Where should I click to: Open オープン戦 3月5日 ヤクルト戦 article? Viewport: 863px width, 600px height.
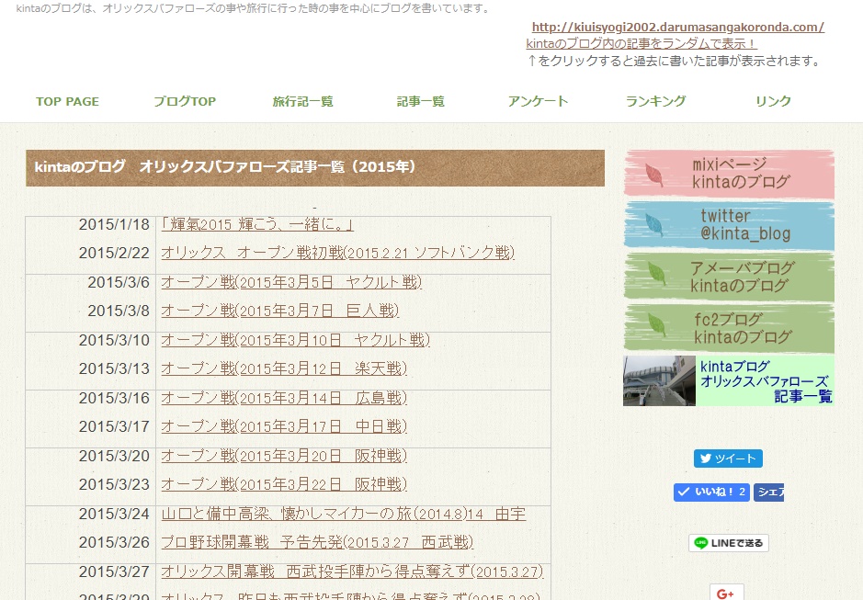point(291,282)
